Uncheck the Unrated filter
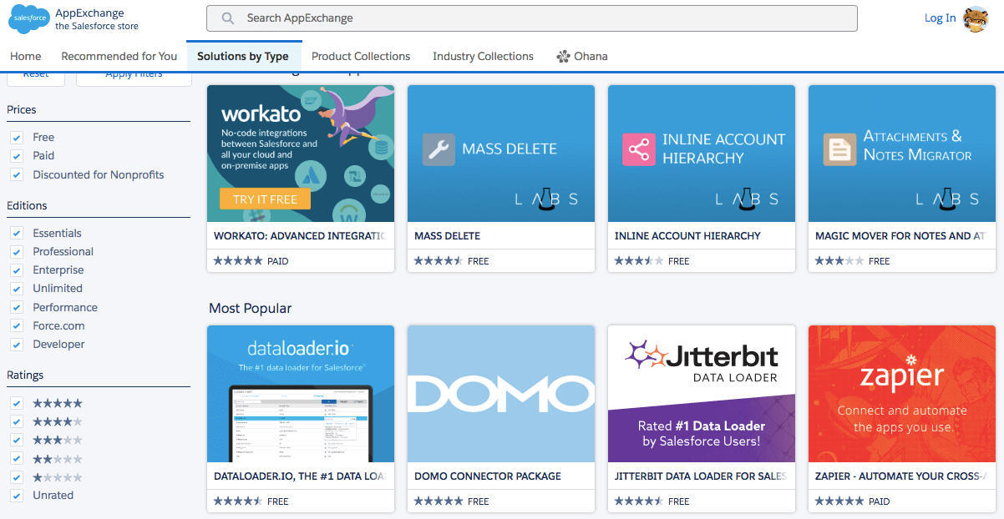This screenshot has width=1004, height=519. pos(16,496)
